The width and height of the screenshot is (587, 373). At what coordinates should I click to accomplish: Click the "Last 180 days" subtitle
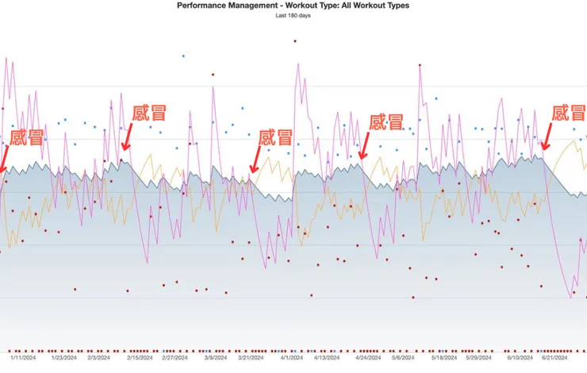[x=293, y=16]
